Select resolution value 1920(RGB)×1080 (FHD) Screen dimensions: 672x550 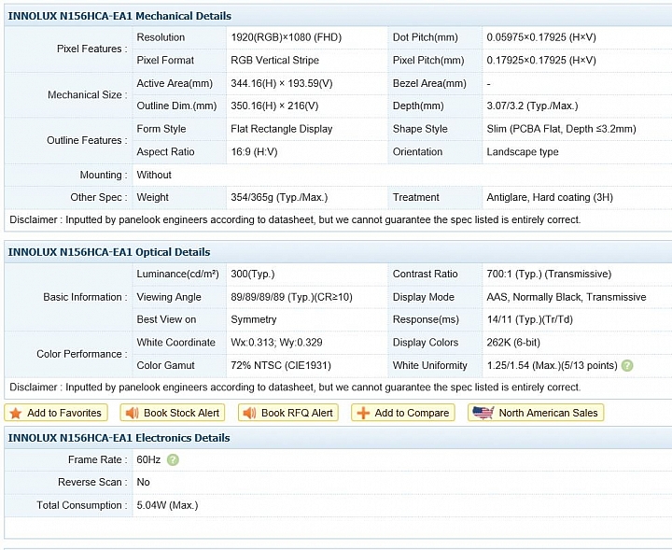click(286, 37)
